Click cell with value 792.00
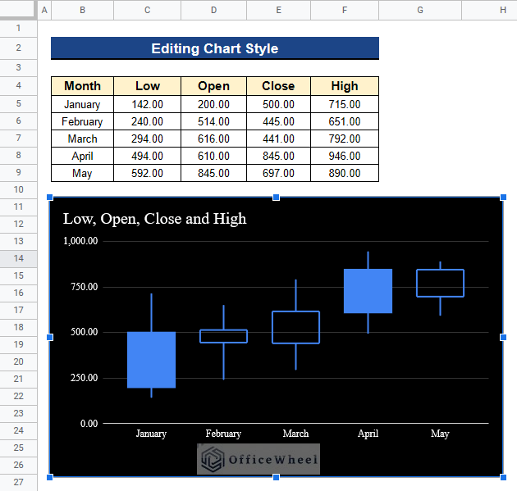Image resolution: width=517 pixels, height=491 pixels. pyautogui.click(x=345, y=139)
